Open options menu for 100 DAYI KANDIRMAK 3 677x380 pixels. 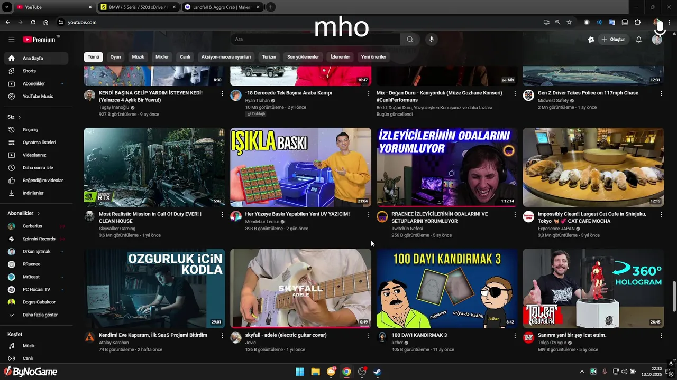pos(515,335)
